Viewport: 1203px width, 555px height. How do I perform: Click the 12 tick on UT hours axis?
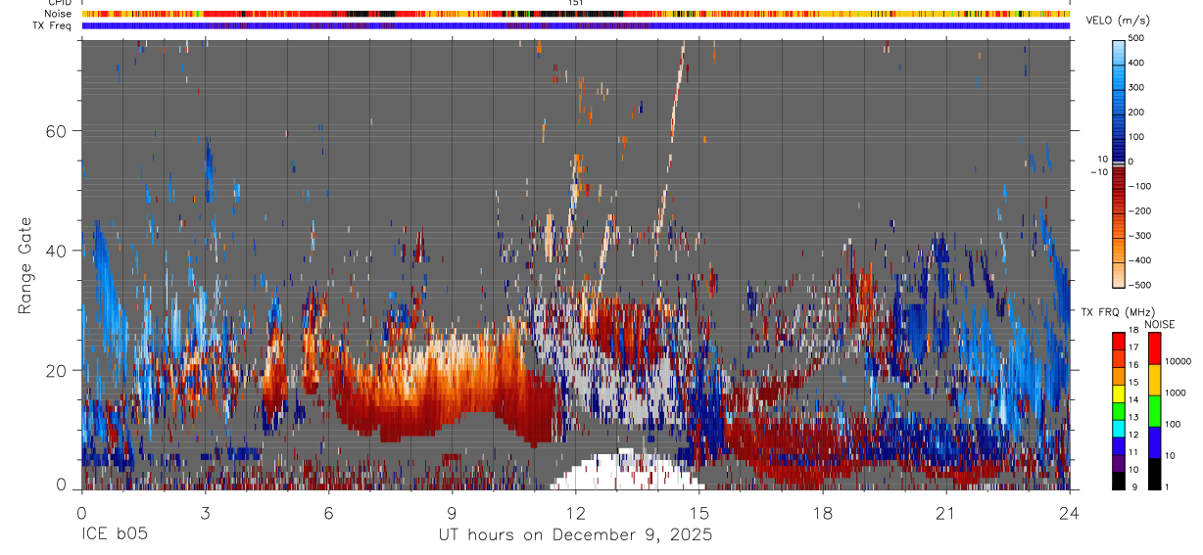coord(576,513)
